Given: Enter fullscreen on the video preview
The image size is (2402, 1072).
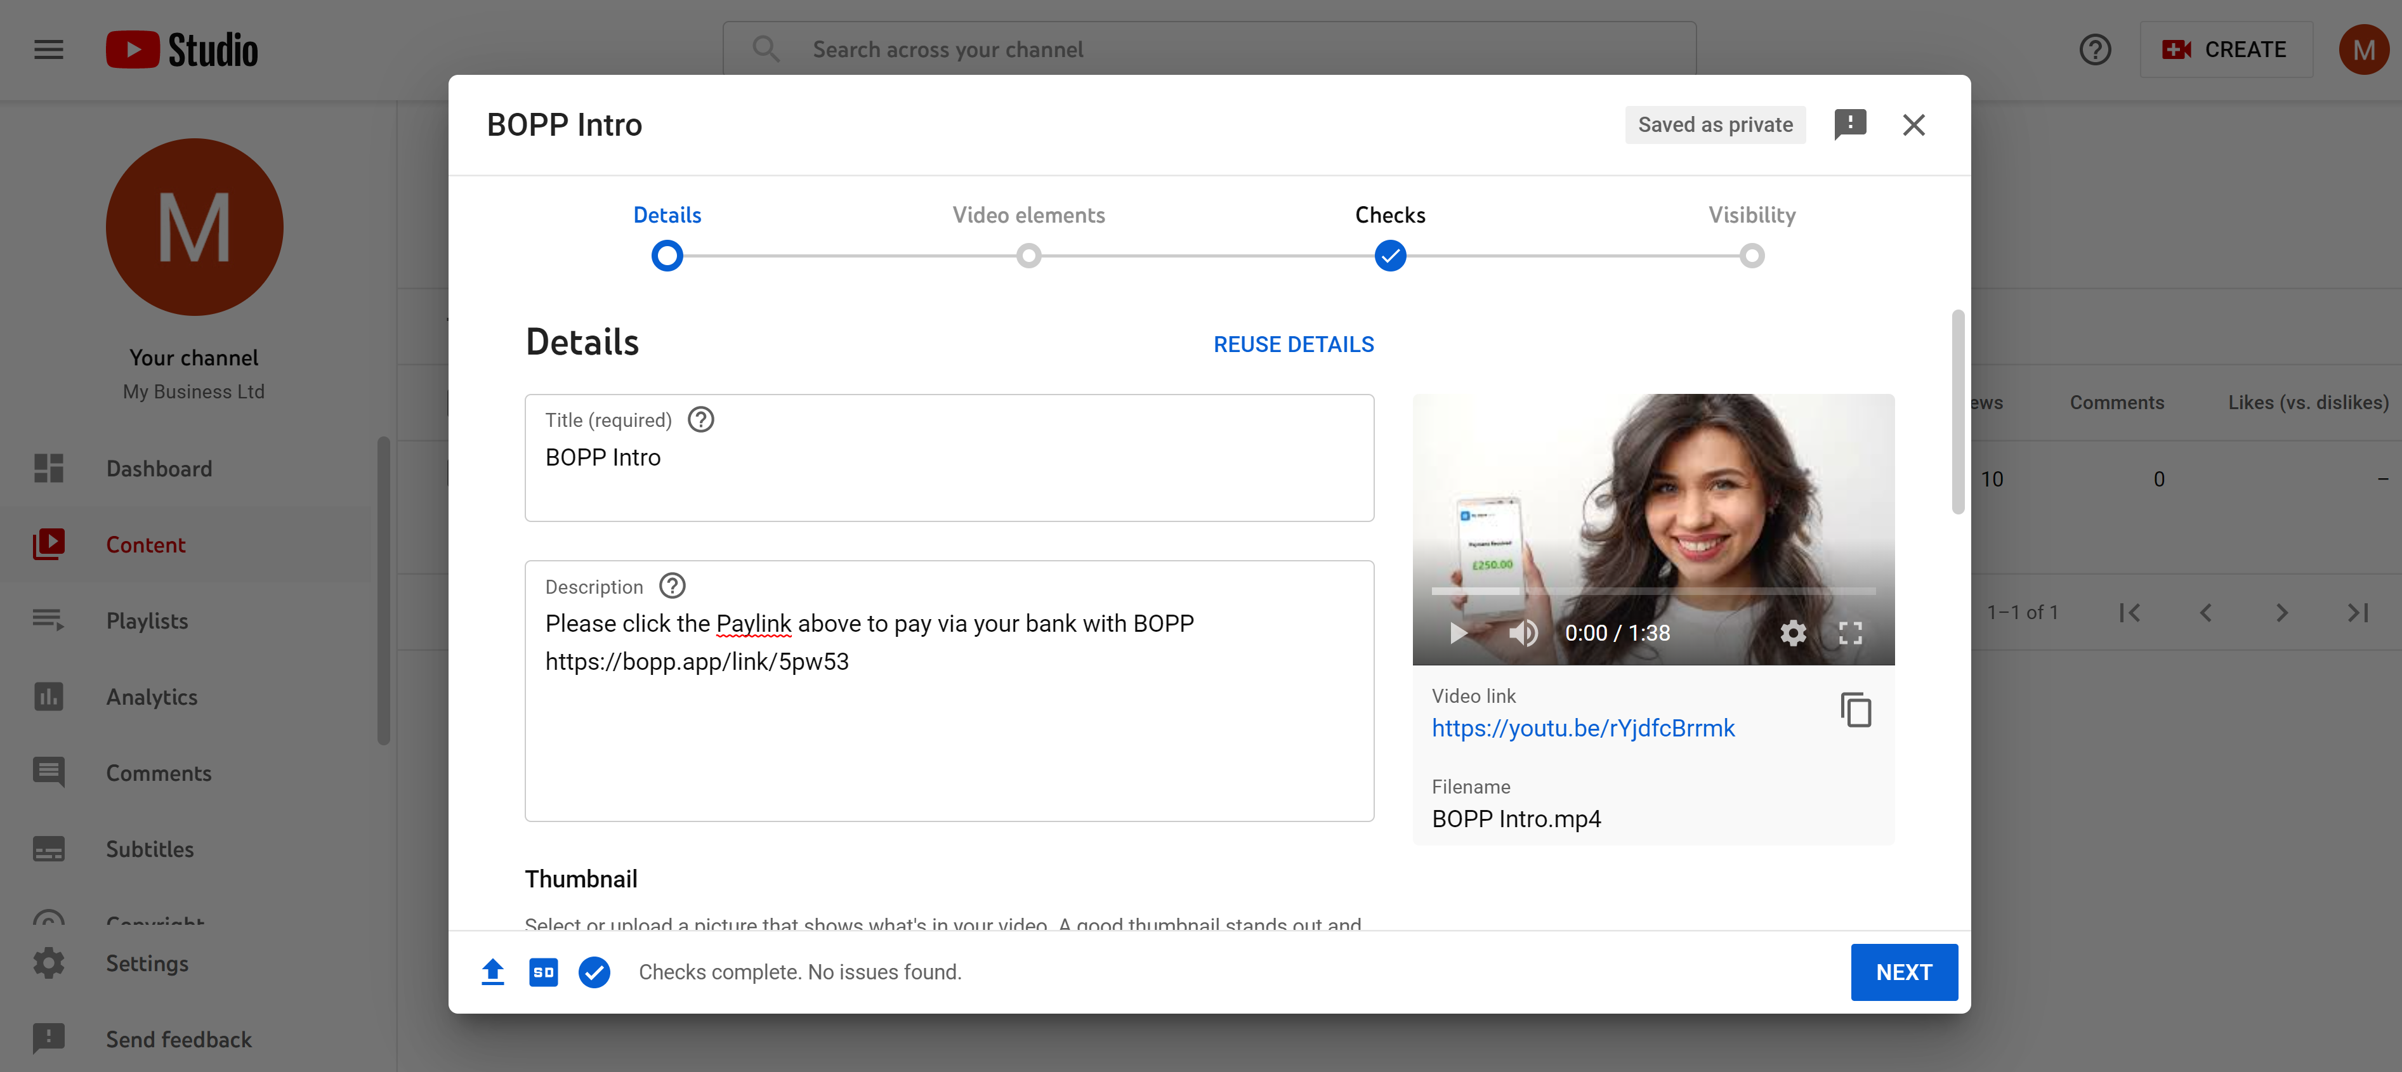Looking at the screenshot, I should click(x=1850, y=633).
